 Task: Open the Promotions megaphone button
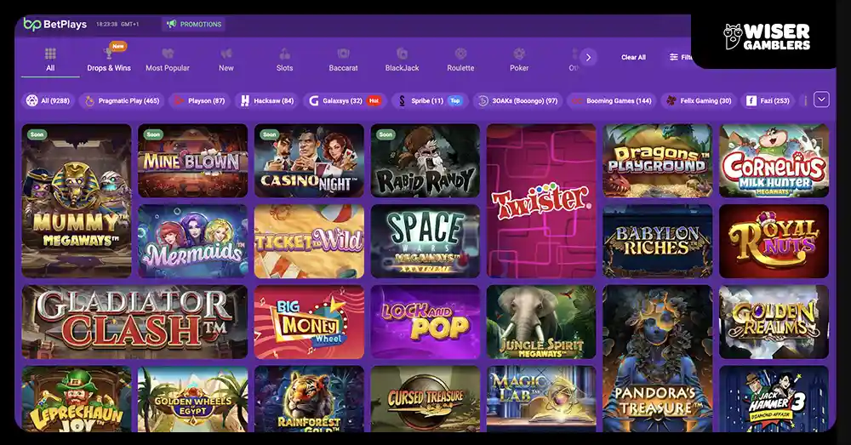pos(194,25)
